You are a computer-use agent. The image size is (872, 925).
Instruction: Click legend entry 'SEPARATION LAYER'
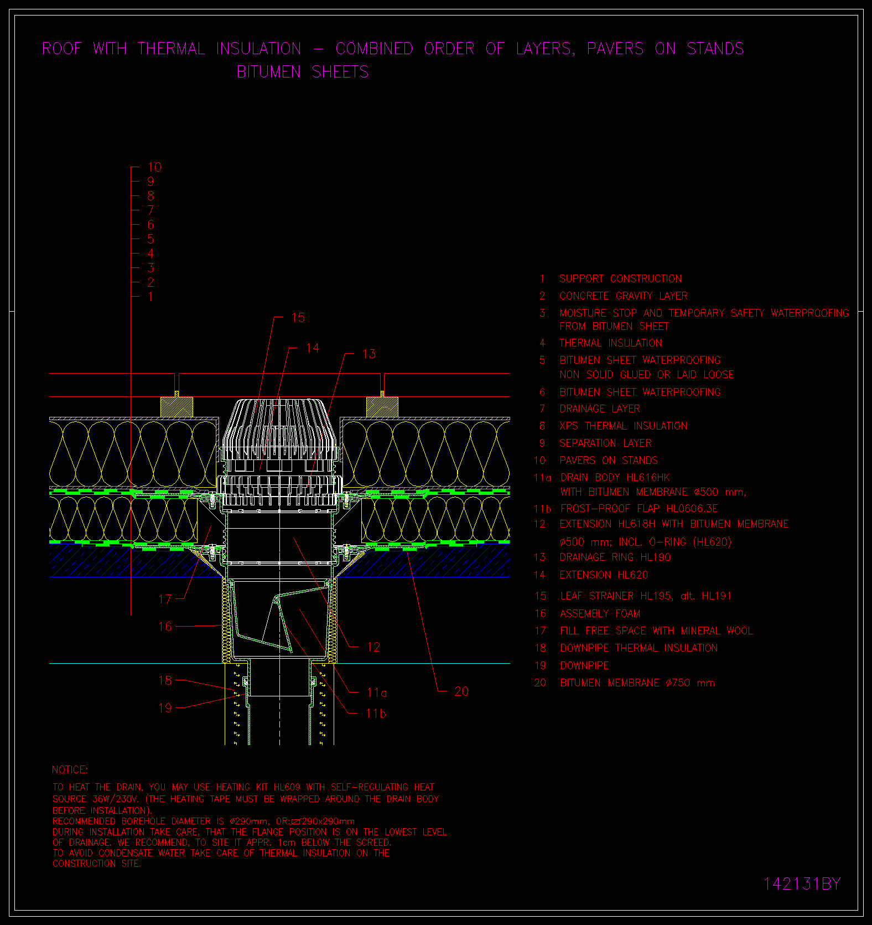point(605,443)
